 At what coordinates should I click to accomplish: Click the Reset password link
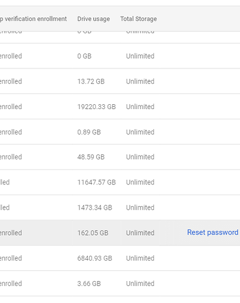tap(213, 232)
